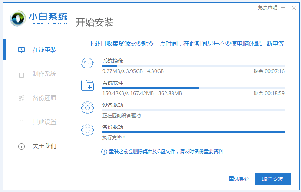Image resolution: width=301 pixels, height=192 pixels.
Task: Click the 系统软件 download progress bar
Action: (x=193, y=88)
